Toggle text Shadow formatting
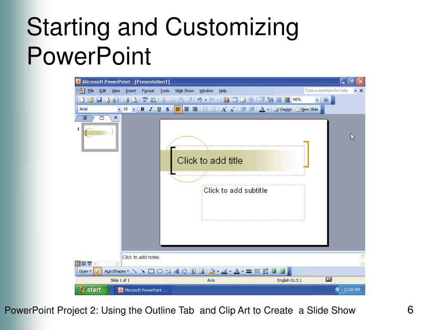 tap(168, 110)
